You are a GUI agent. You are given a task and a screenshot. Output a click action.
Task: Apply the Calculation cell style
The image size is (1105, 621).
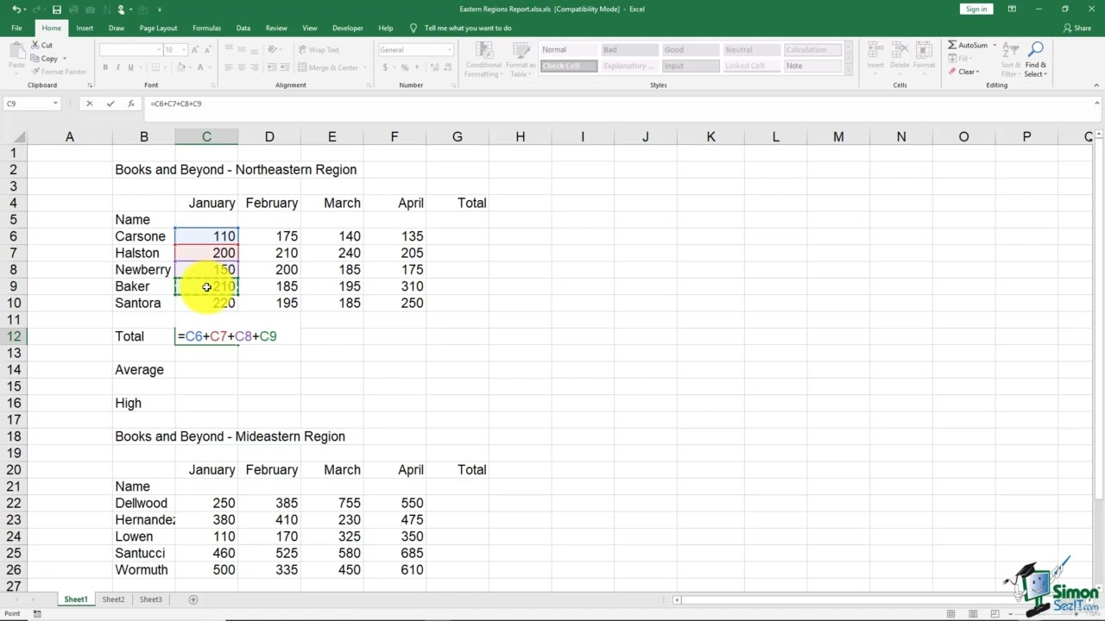(814, 50)
